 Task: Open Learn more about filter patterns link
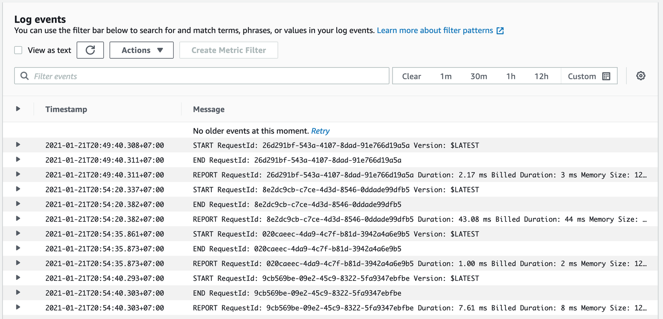pyautogui.click(x=435, y=31)
